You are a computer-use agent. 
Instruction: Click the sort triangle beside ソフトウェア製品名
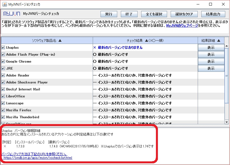pyautogui.click(x=60, y=41)
